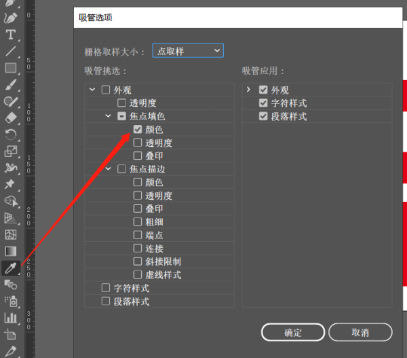The height and width of the screenshot is (358, 407).
Task: Check 颜色 under 焦点描边
Action: point(138,182)
